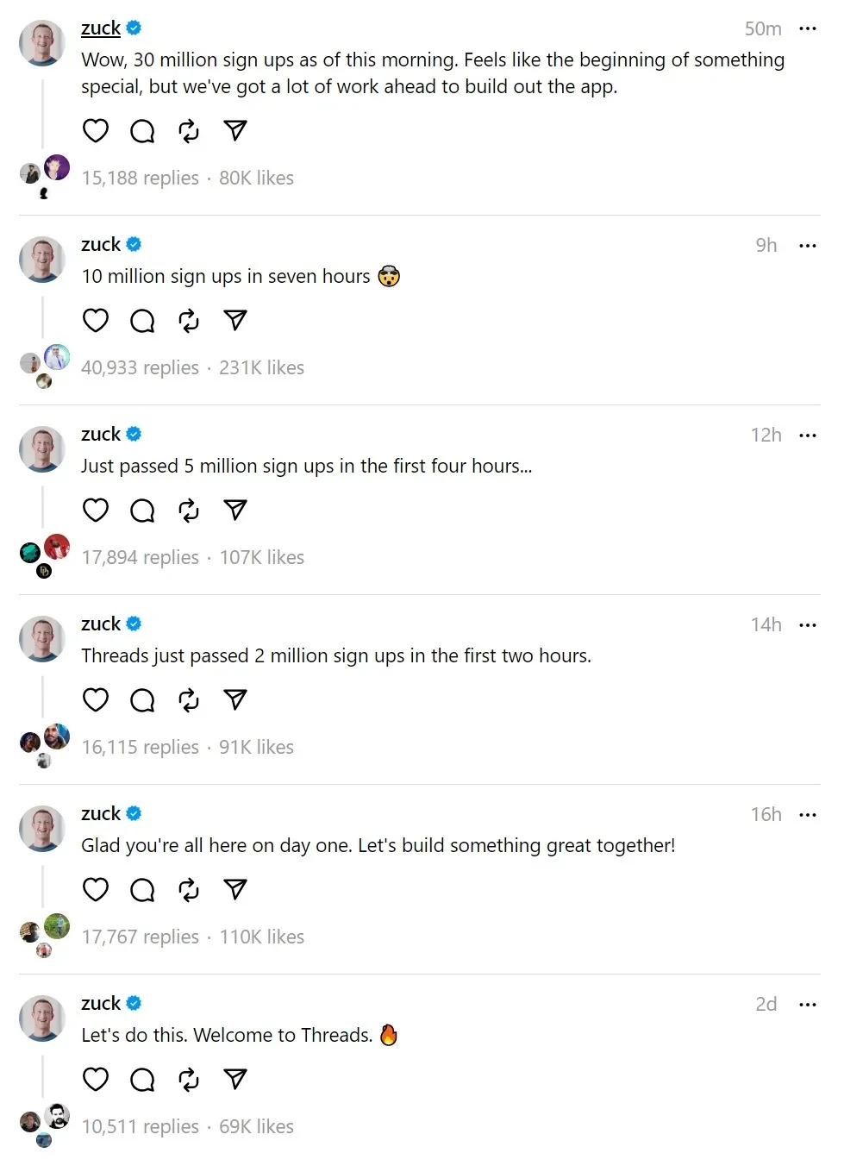The height and width of the screenshot is (1172, 844).
Task: View the 80K likes on the top post
Action: point(256,179)
